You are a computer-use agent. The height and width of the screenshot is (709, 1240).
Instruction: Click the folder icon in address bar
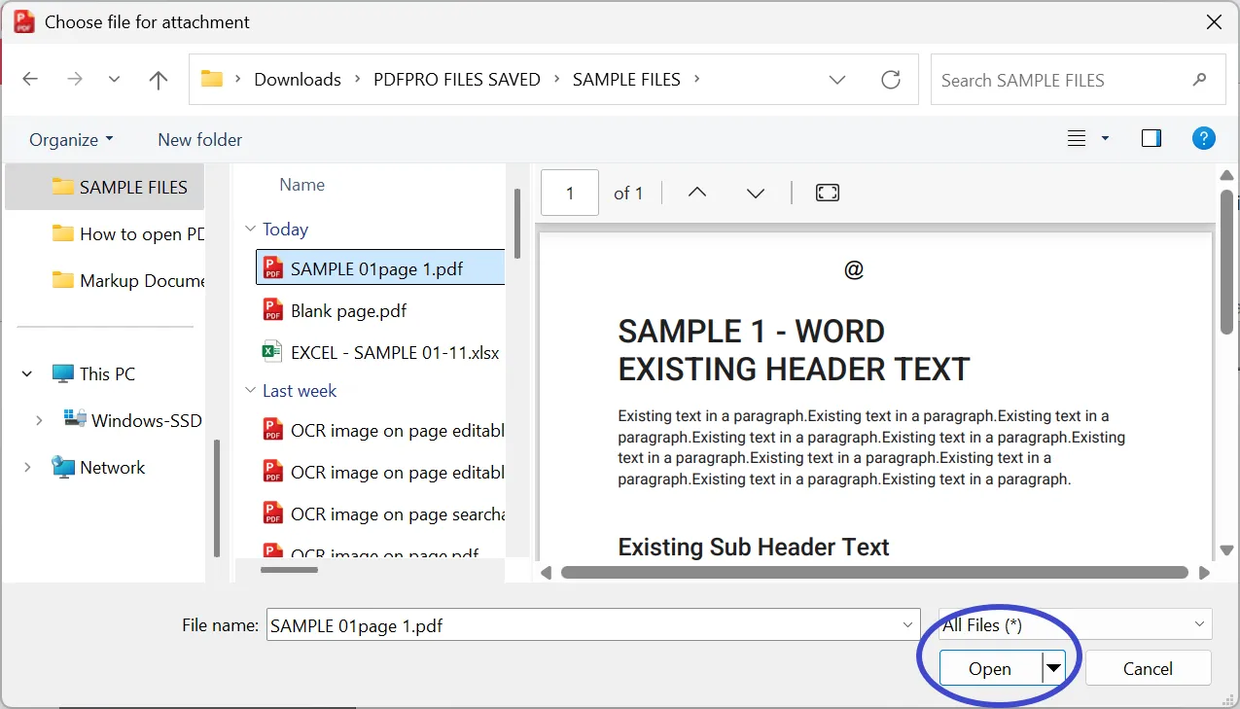pos(212,79)
